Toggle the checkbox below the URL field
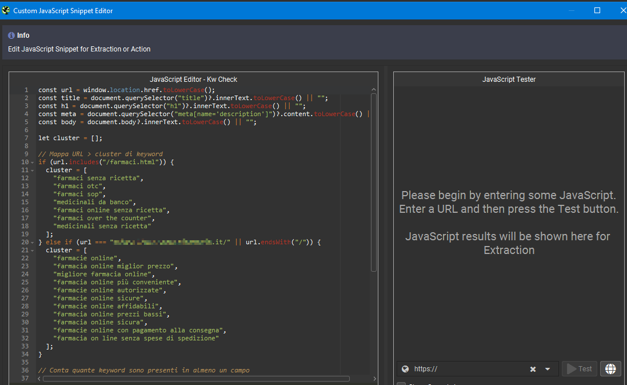This screenshot has height=385, width=627. point(401,384)
